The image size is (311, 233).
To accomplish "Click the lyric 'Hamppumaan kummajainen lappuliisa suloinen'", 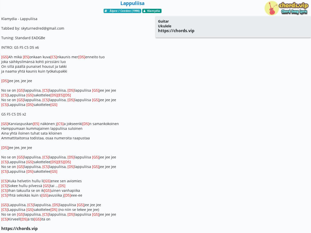I will pyautogui.click(x=42, y=129).
